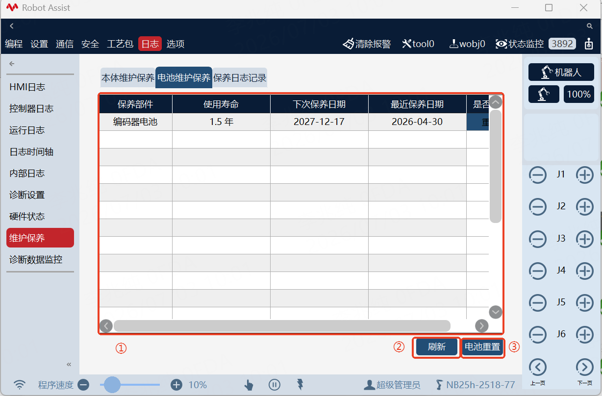
Task: Select 维护保养 in sidebar
Action: coord(40,238)
